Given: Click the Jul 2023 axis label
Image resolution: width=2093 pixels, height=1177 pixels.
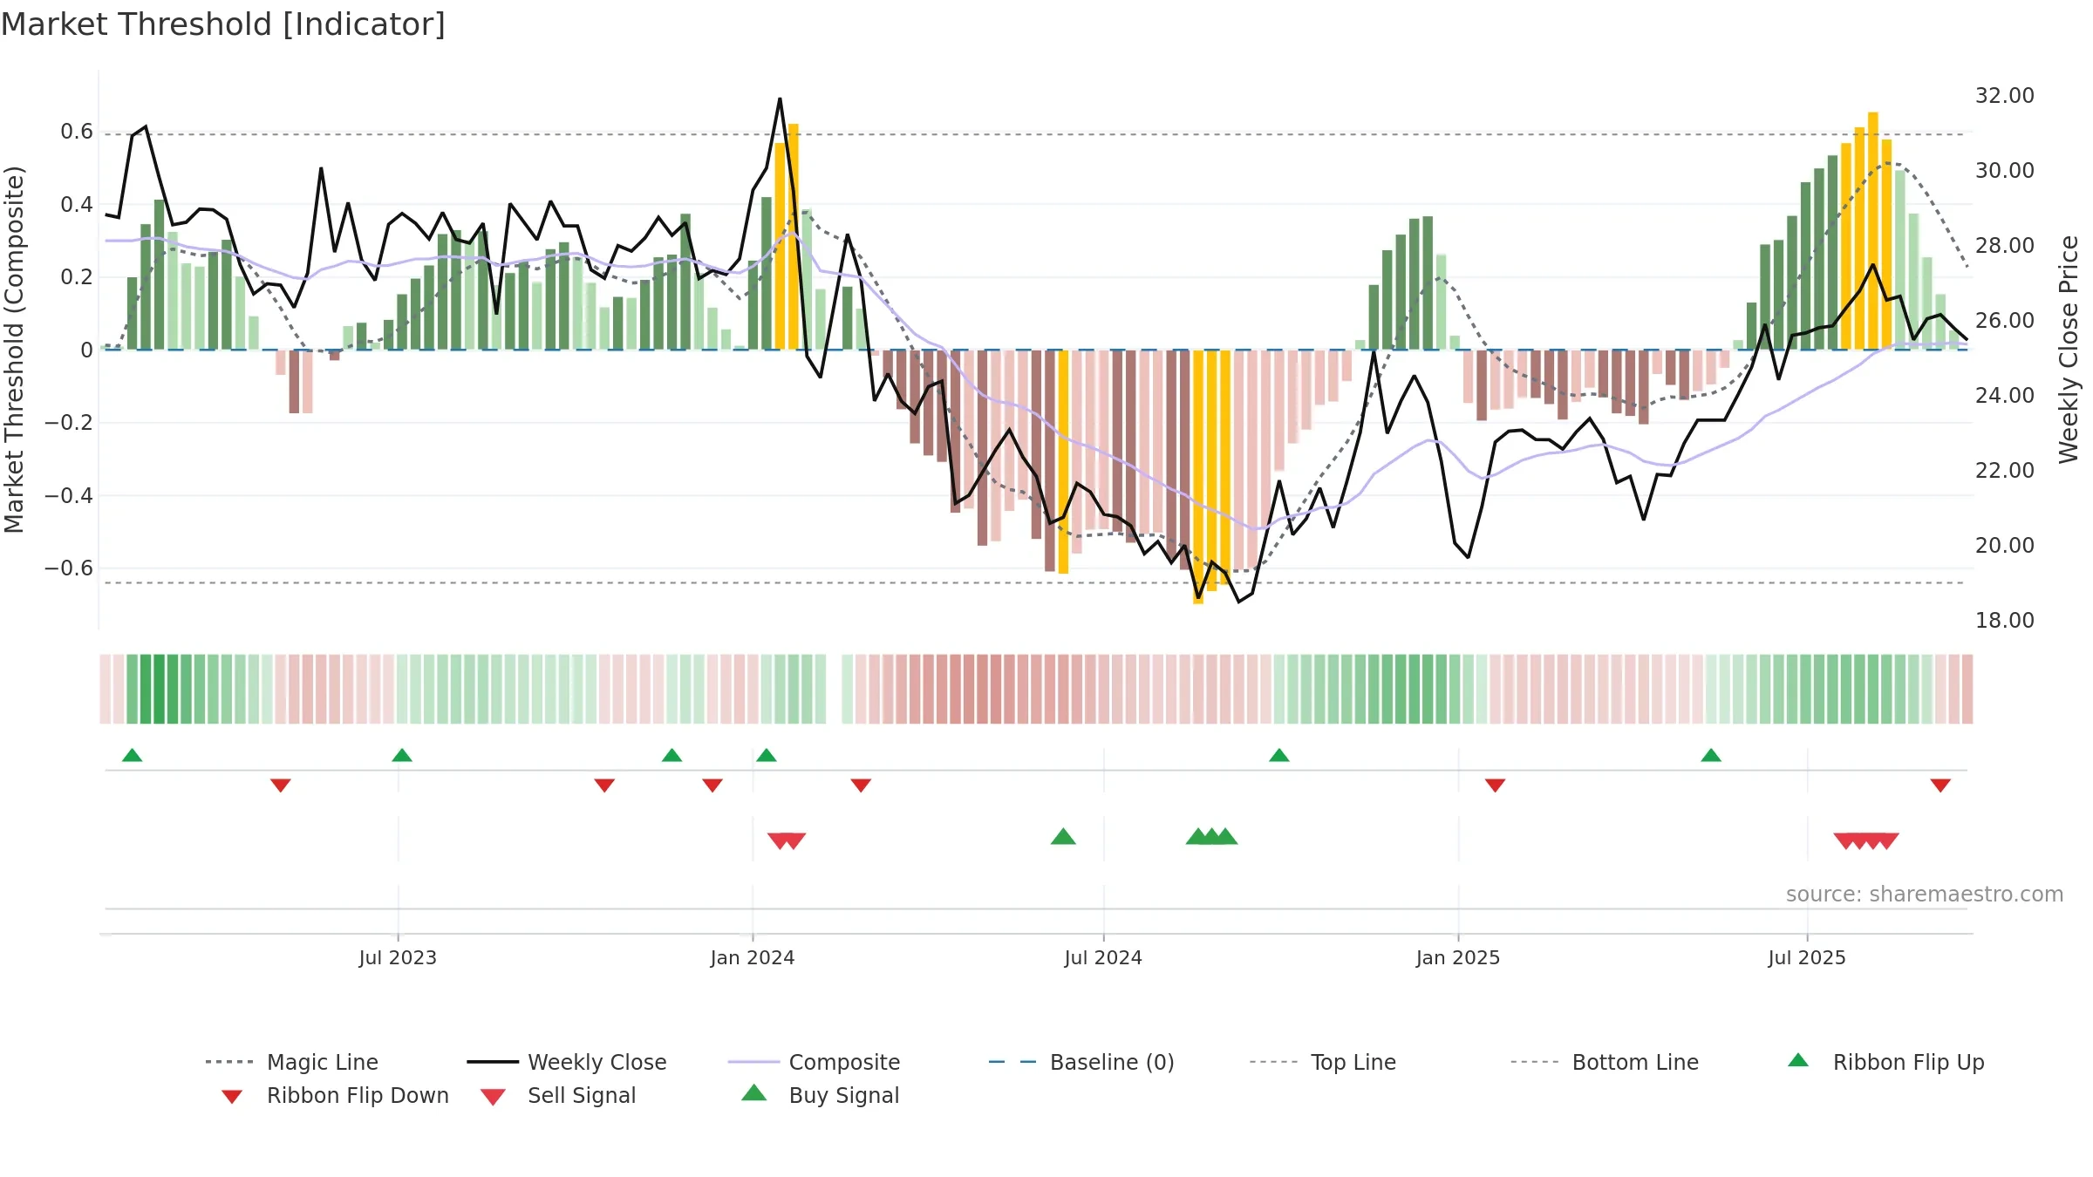Looking at the screenshot, I should pos(398,957).
